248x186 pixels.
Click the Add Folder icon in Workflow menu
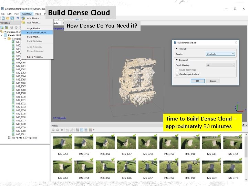23,22
